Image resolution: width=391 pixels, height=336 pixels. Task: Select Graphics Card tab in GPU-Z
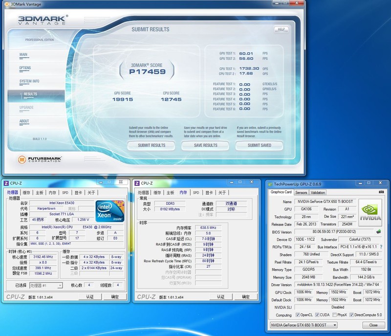(x=281, y=192)
